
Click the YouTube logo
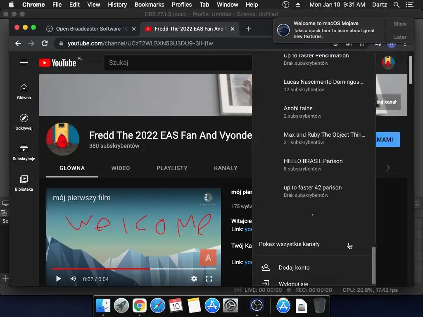pos(57,63)
